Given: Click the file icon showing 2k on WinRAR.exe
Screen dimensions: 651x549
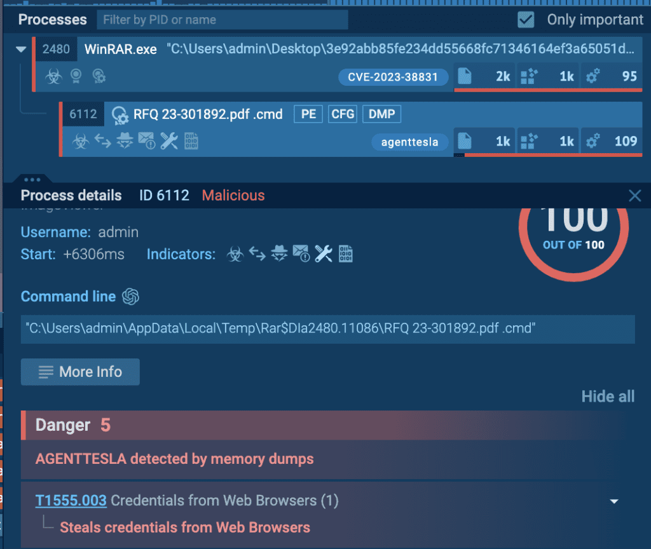Looking at the screenshot, I should [465, 77].
